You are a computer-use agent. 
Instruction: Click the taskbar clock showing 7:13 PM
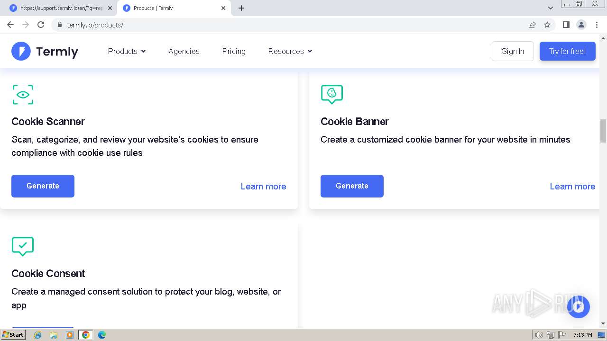[582, 335]
